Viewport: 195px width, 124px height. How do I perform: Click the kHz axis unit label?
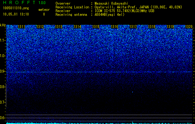pyautogui.click(x=3, y=25)
